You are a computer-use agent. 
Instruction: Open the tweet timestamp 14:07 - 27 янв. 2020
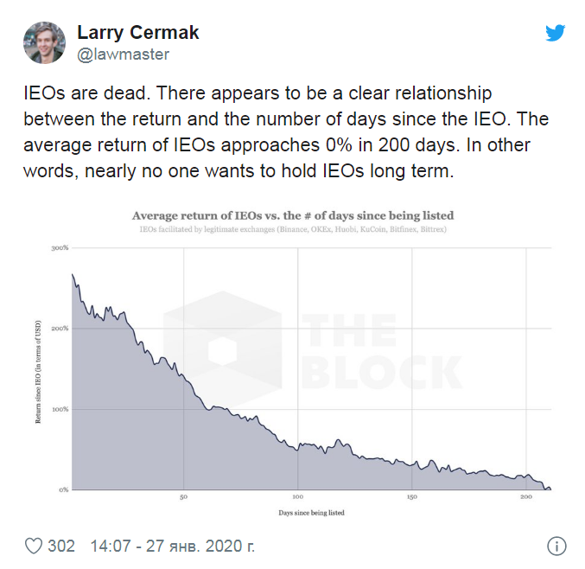pos(172,546)
